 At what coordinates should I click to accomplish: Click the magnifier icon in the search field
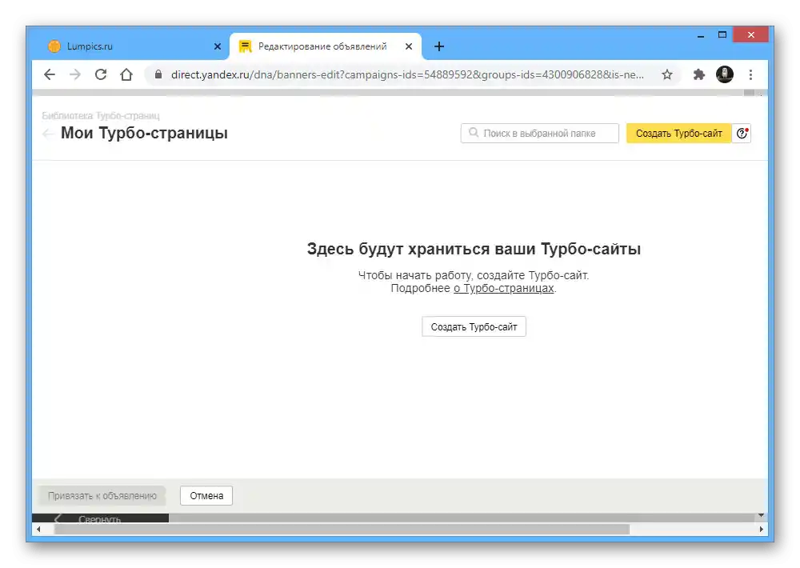474,133
